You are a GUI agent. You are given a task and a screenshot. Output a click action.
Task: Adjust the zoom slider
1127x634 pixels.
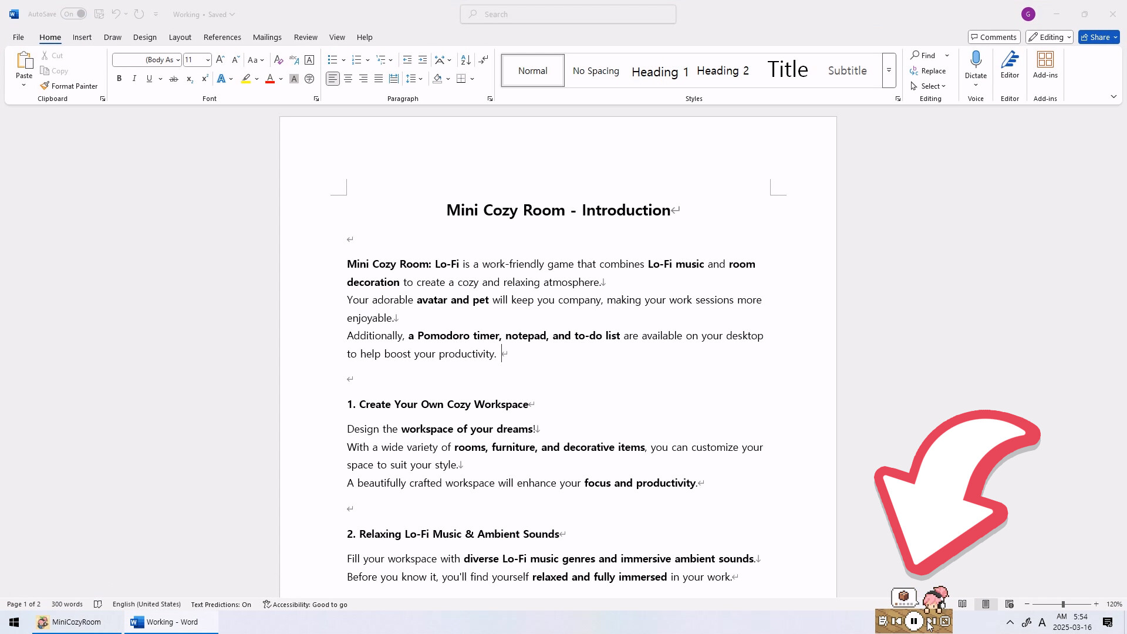pyautogui.click(x=1062, y=603)
